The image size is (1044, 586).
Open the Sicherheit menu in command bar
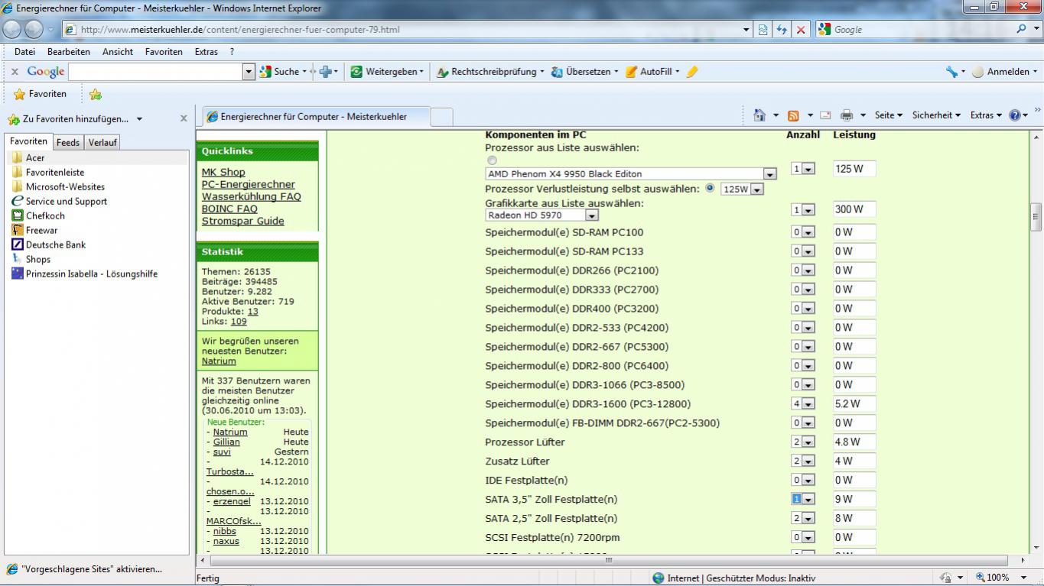pos(937,115)
